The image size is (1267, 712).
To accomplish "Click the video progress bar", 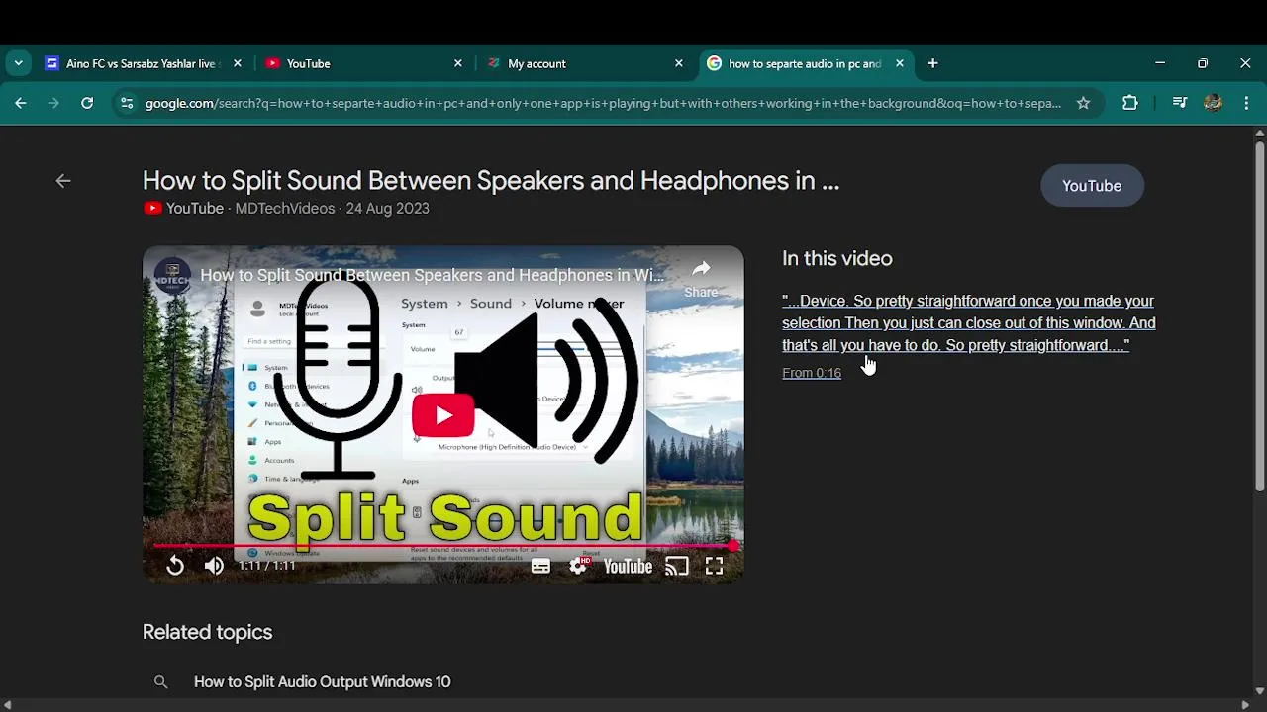I will [x=443, y=545].
